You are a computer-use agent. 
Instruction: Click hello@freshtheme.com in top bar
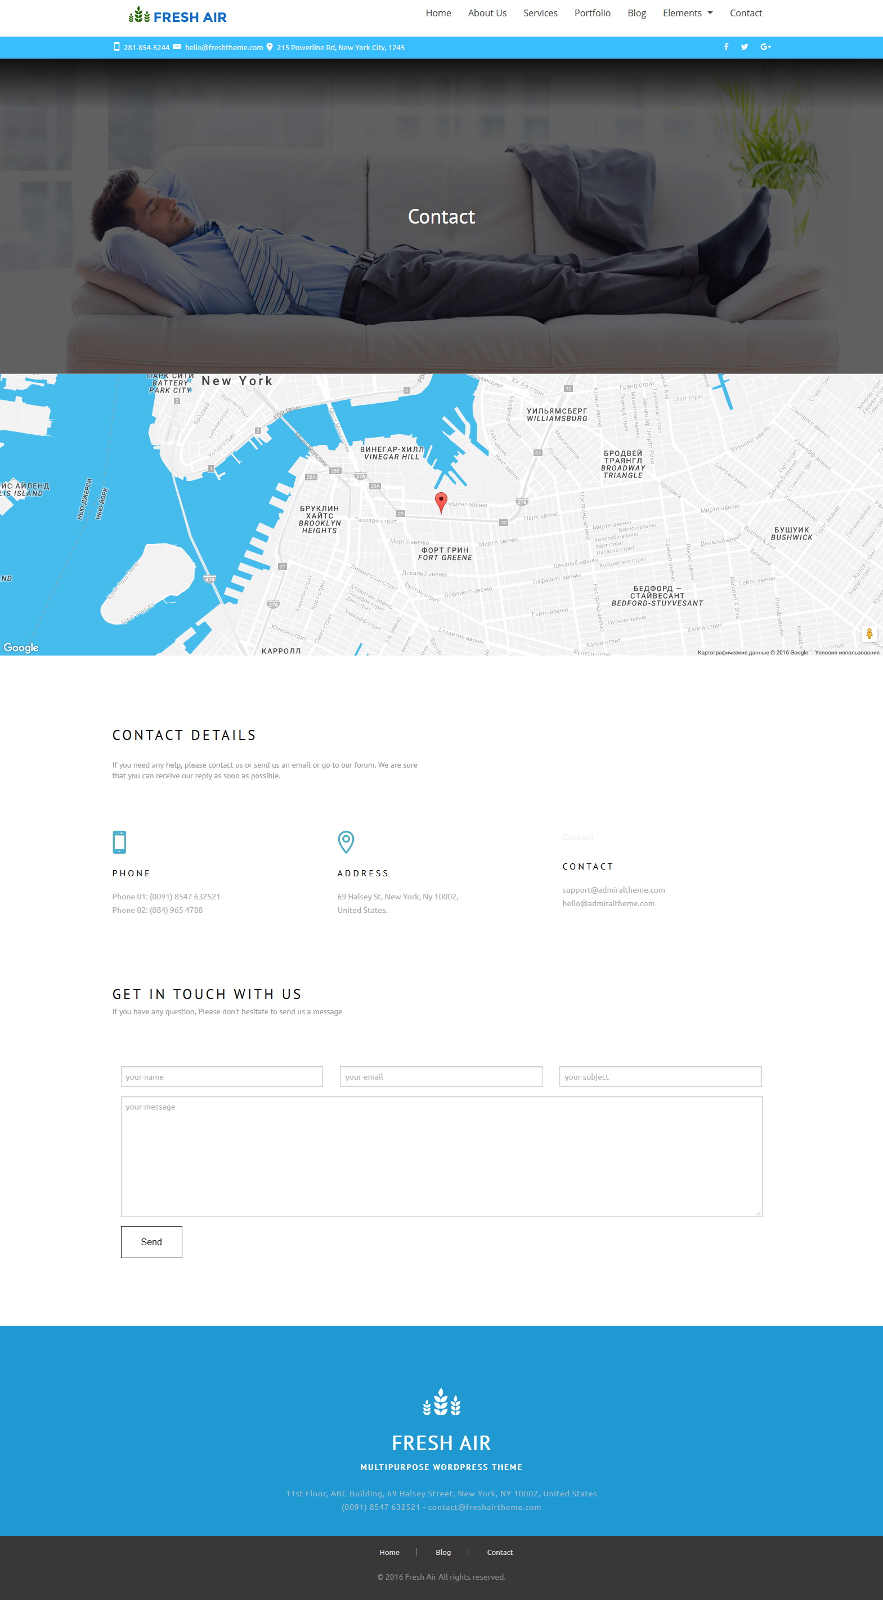click(224, 47)
